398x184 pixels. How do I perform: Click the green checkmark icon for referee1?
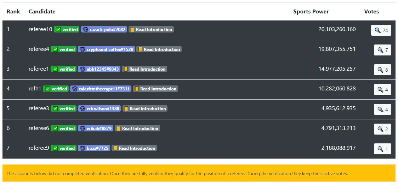pyautogui.click(x=55, y=69)
